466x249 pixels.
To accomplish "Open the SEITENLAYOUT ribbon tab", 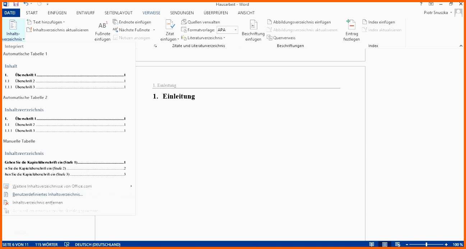I will click(119, 13).
